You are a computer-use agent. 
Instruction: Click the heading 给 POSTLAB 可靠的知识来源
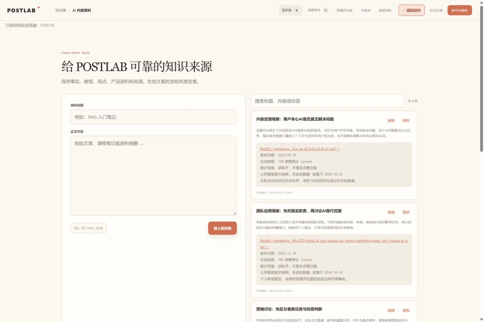[x=137, y=67]
